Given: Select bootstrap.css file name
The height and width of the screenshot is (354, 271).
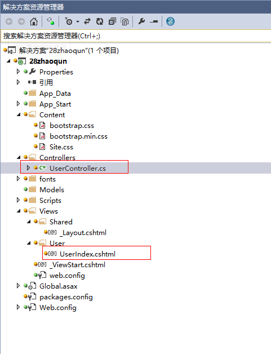Looking at the screenshot, I should (72, 126).
